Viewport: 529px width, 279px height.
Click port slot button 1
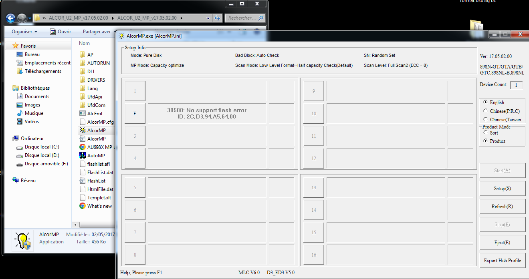[x=135, y=91]
